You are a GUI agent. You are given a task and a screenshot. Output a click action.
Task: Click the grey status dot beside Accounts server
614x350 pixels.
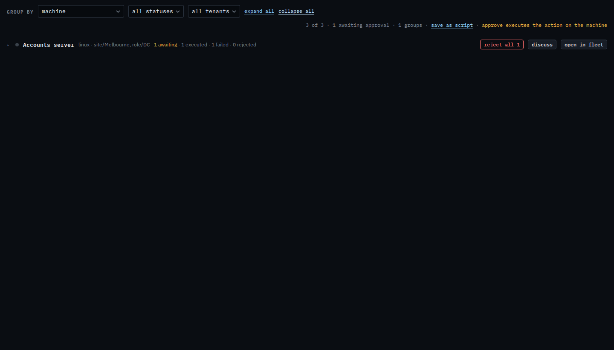coord(17,45)
